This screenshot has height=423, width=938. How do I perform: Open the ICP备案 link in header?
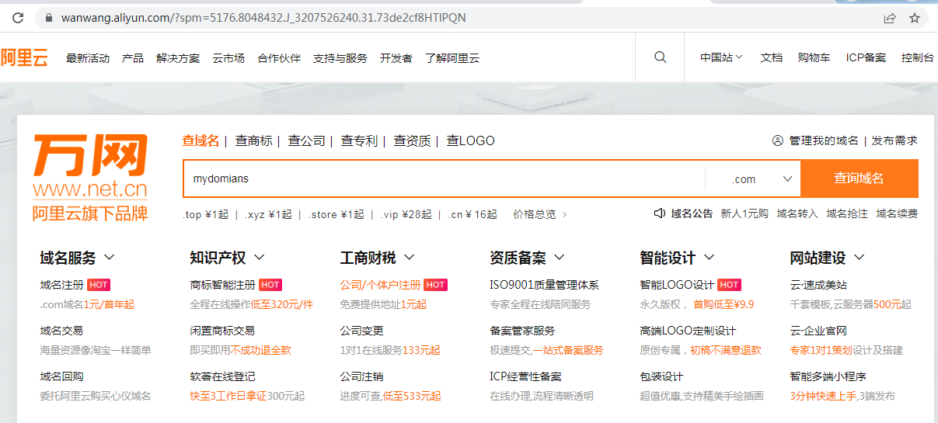click(x=866, y=57)
